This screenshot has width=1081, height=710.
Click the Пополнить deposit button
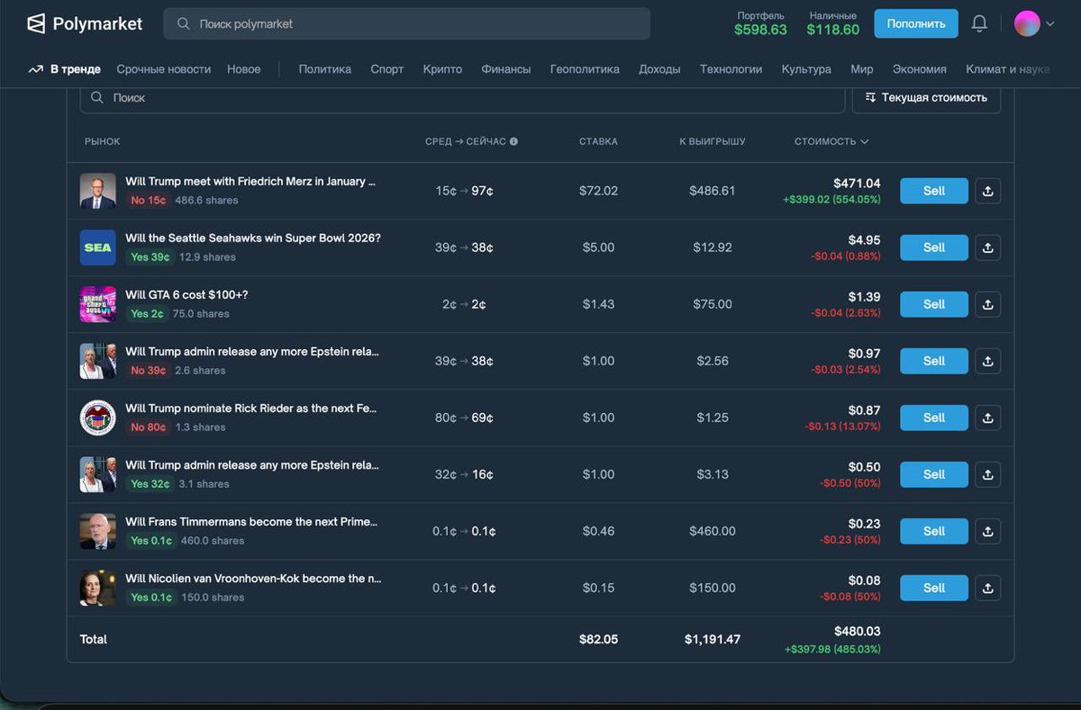pyautogui.click(x=916, y=24)
